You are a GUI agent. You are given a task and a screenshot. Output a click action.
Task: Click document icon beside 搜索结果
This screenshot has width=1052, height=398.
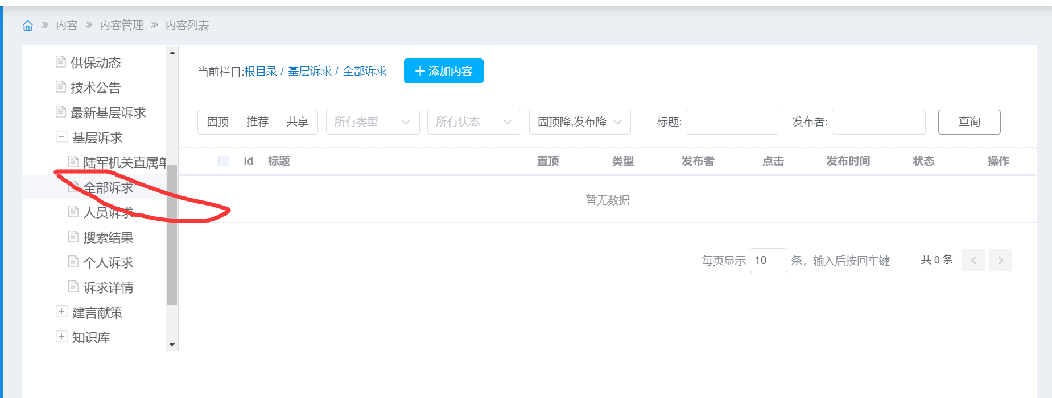[x=73, y=236]
